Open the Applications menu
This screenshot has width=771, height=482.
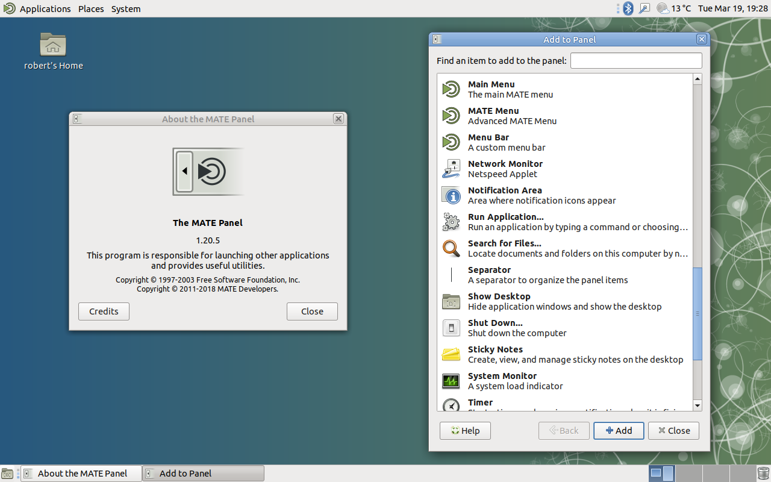[x=45, y=9]
